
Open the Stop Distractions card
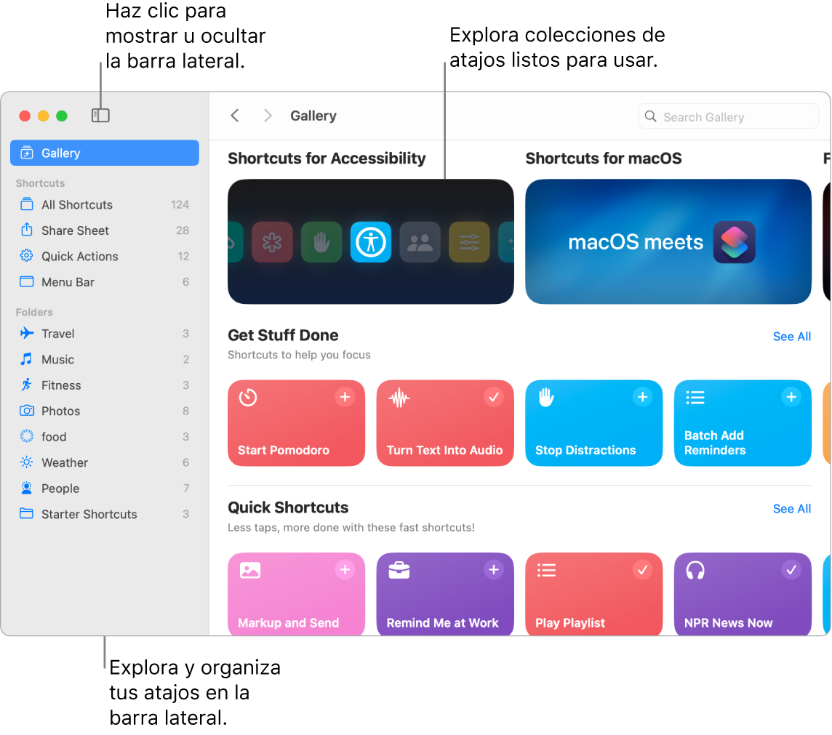[593, 423]
